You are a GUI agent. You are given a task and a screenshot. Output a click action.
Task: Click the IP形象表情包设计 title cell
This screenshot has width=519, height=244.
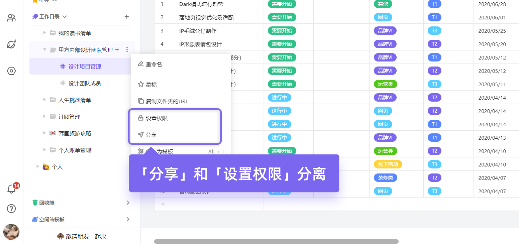201,44
